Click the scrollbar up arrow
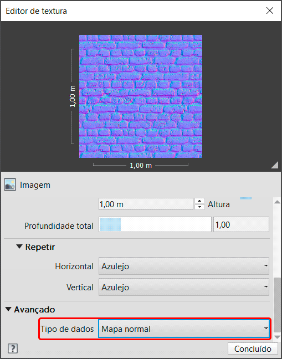The image size is (282, 359). pos(277,202)
